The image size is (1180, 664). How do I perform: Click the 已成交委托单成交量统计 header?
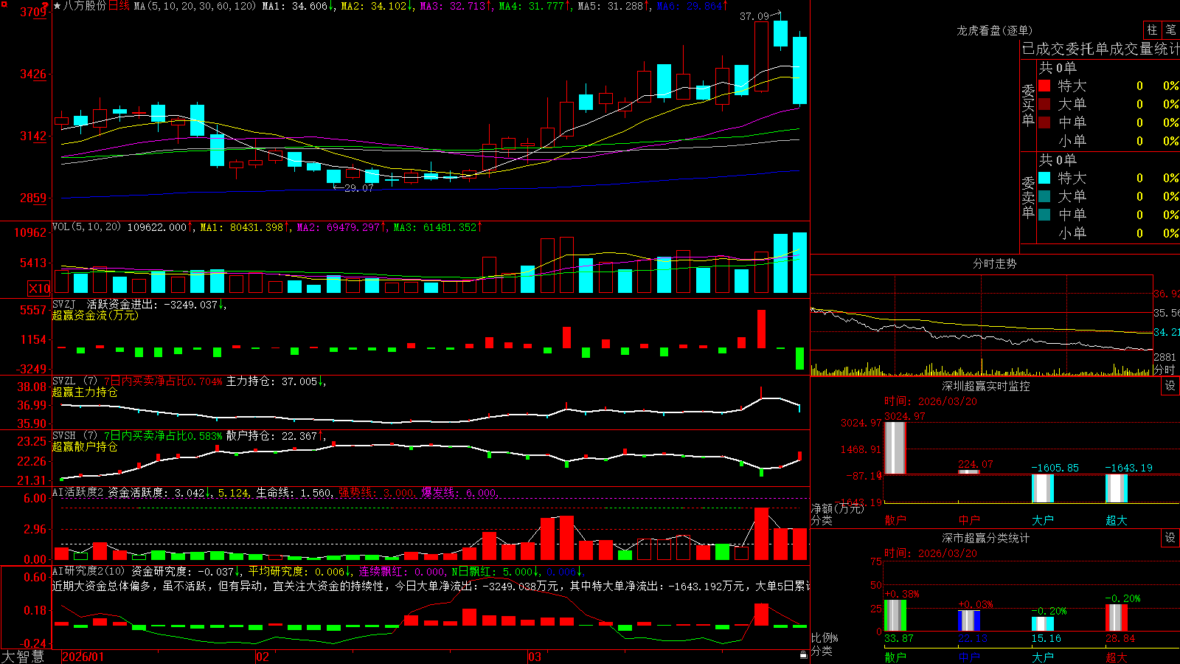click(x=1100, y=49)
